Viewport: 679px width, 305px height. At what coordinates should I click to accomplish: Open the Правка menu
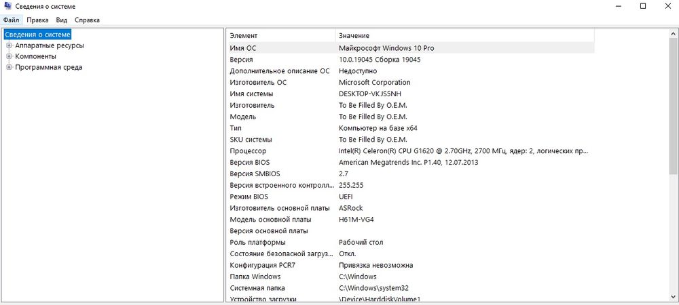pos(37,20)
